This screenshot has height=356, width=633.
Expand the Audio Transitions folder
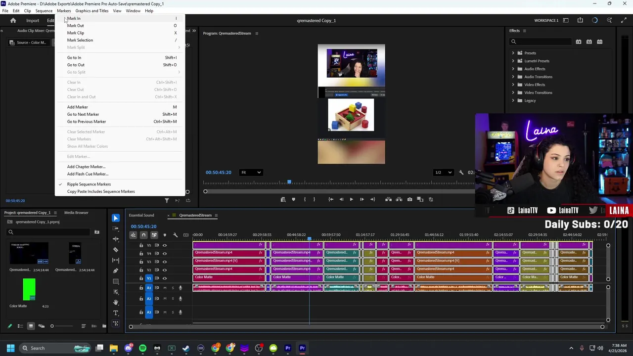point(513,77)
